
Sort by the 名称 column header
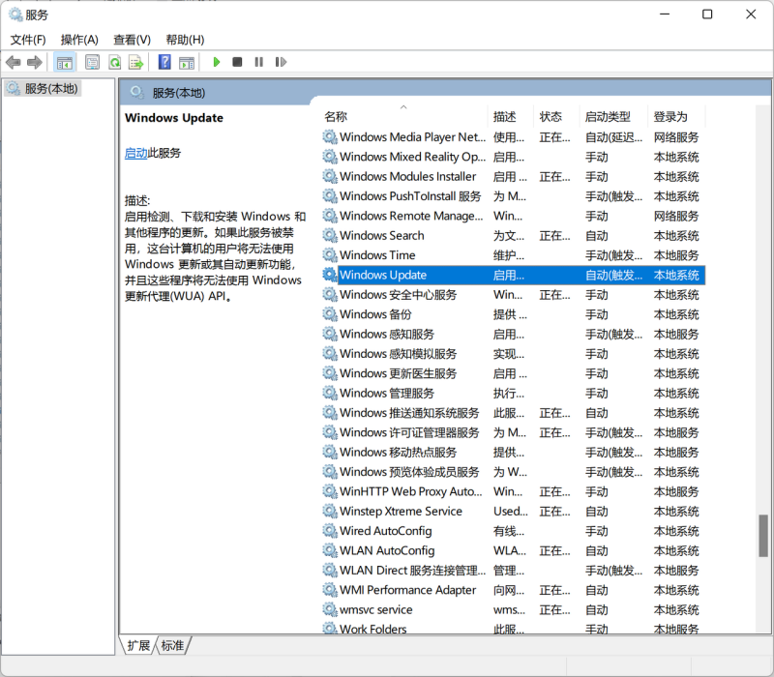404,117
